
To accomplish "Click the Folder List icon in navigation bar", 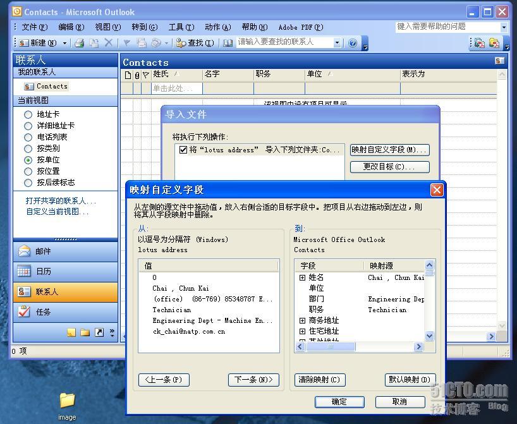I will point(85,332).
